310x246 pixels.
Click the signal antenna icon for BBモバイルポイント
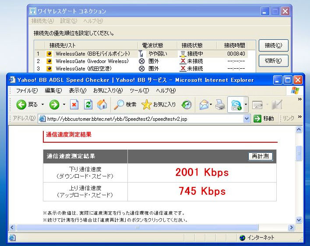tap(141, 53)
